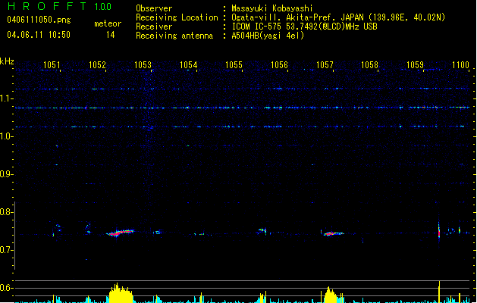Click the meteor label
477x303 pixels.
click(x=108, y=23)
